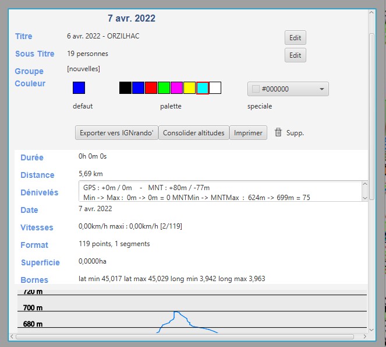Pick the black palette swatch

point(125,88)
